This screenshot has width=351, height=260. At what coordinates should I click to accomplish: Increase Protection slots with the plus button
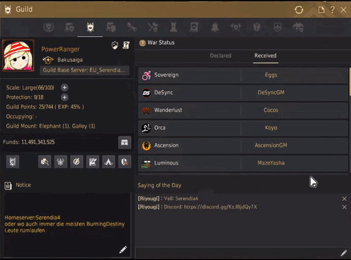[64, 97]
